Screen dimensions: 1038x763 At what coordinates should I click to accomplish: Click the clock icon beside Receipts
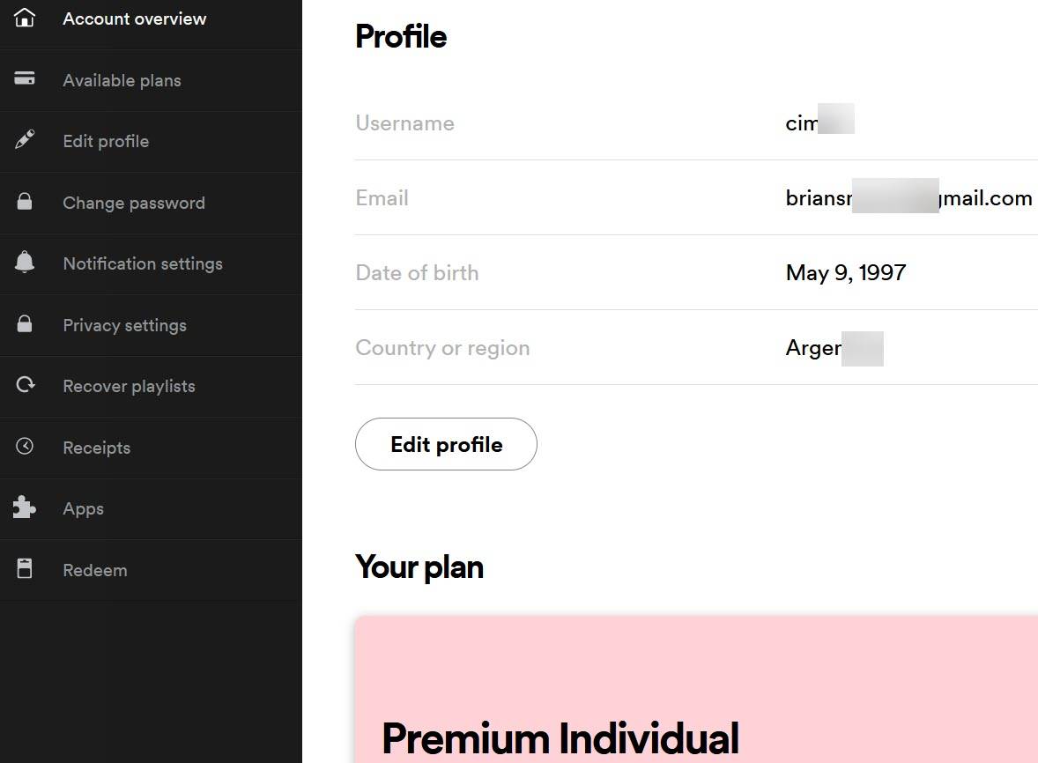point(25,447)
